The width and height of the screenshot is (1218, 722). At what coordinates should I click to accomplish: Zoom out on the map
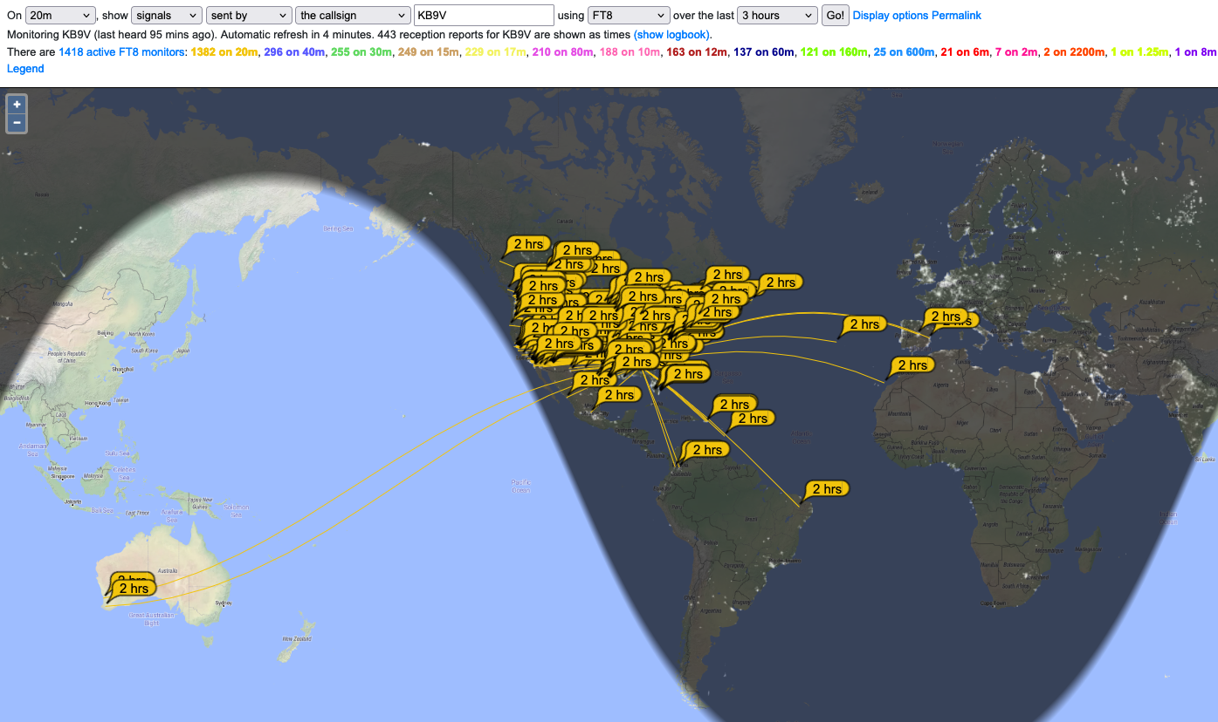pos(17,123)
